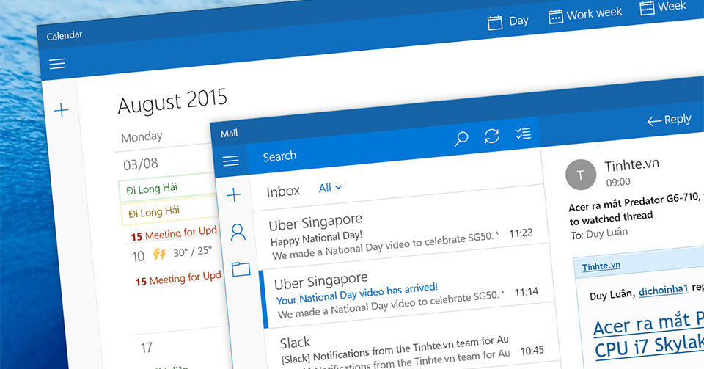
Task: Open 15 Meeting for Upd event under 03/08
Action: point(174,233)
